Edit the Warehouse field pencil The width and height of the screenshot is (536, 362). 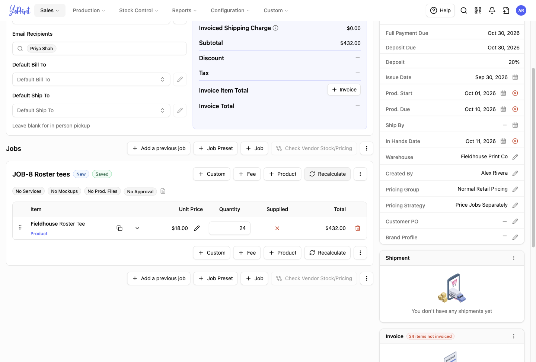515,157
